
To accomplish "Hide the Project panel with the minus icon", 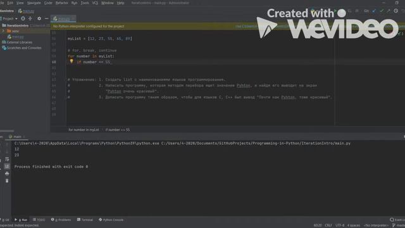I will click(46, 18).
